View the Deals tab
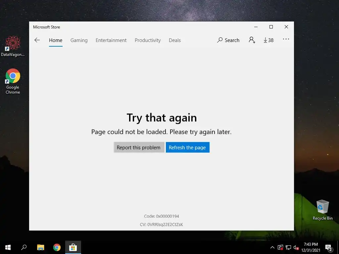 point(175,40)
